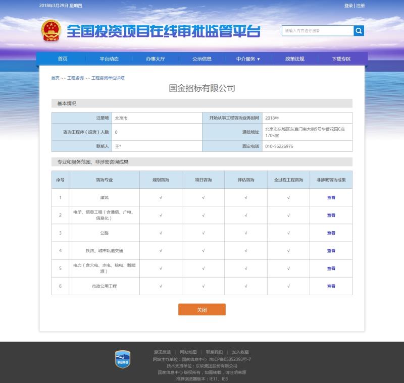404x383 pixels.
Task: Click the search magnifier icon
Action: pos(359,31)
